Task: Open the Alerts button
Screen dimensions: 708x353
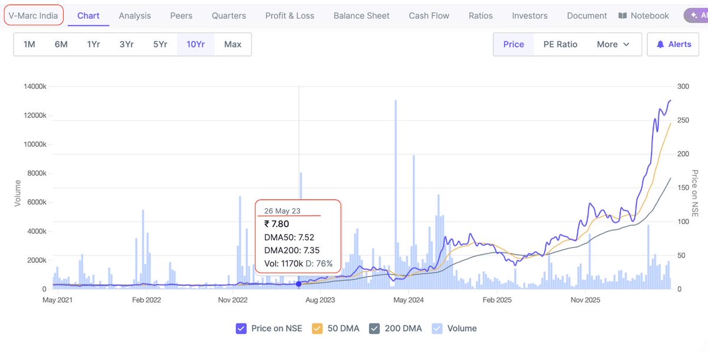Action: click(x=673, y=44)
